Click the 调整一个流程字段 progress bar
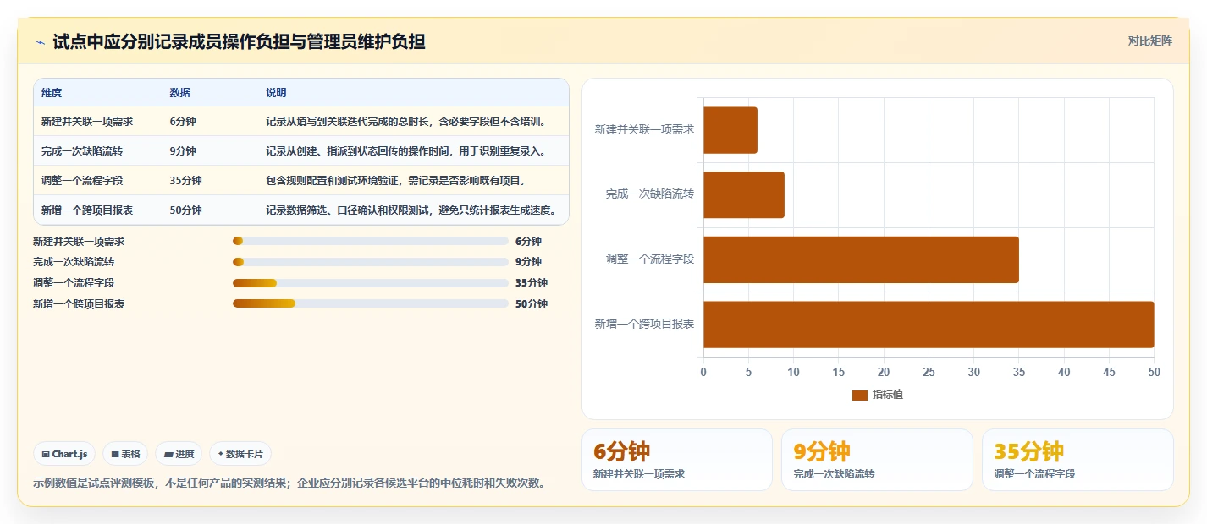Image resolution: width=1207 pixels, height=524 pixels. [371, 282]
